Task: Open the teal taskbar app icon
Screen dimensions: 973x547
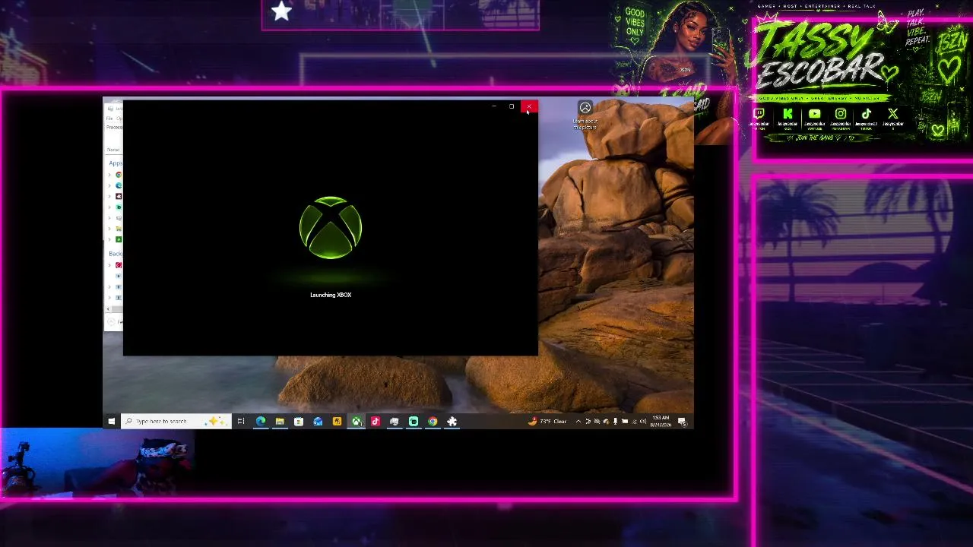Action: click(x=414, y=422)
